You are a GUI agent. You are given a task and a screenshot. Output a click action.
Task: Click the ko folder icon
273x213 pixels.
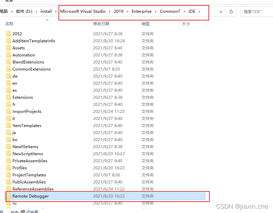click(x=8, y=139)
